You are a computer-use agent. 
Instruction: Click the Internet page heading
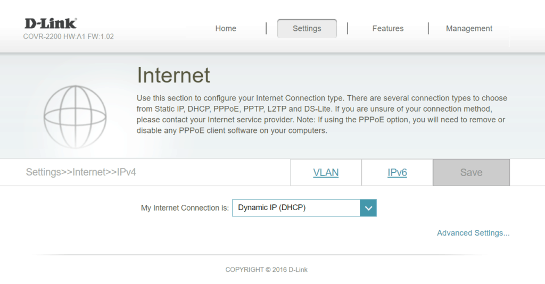(174, 76)
